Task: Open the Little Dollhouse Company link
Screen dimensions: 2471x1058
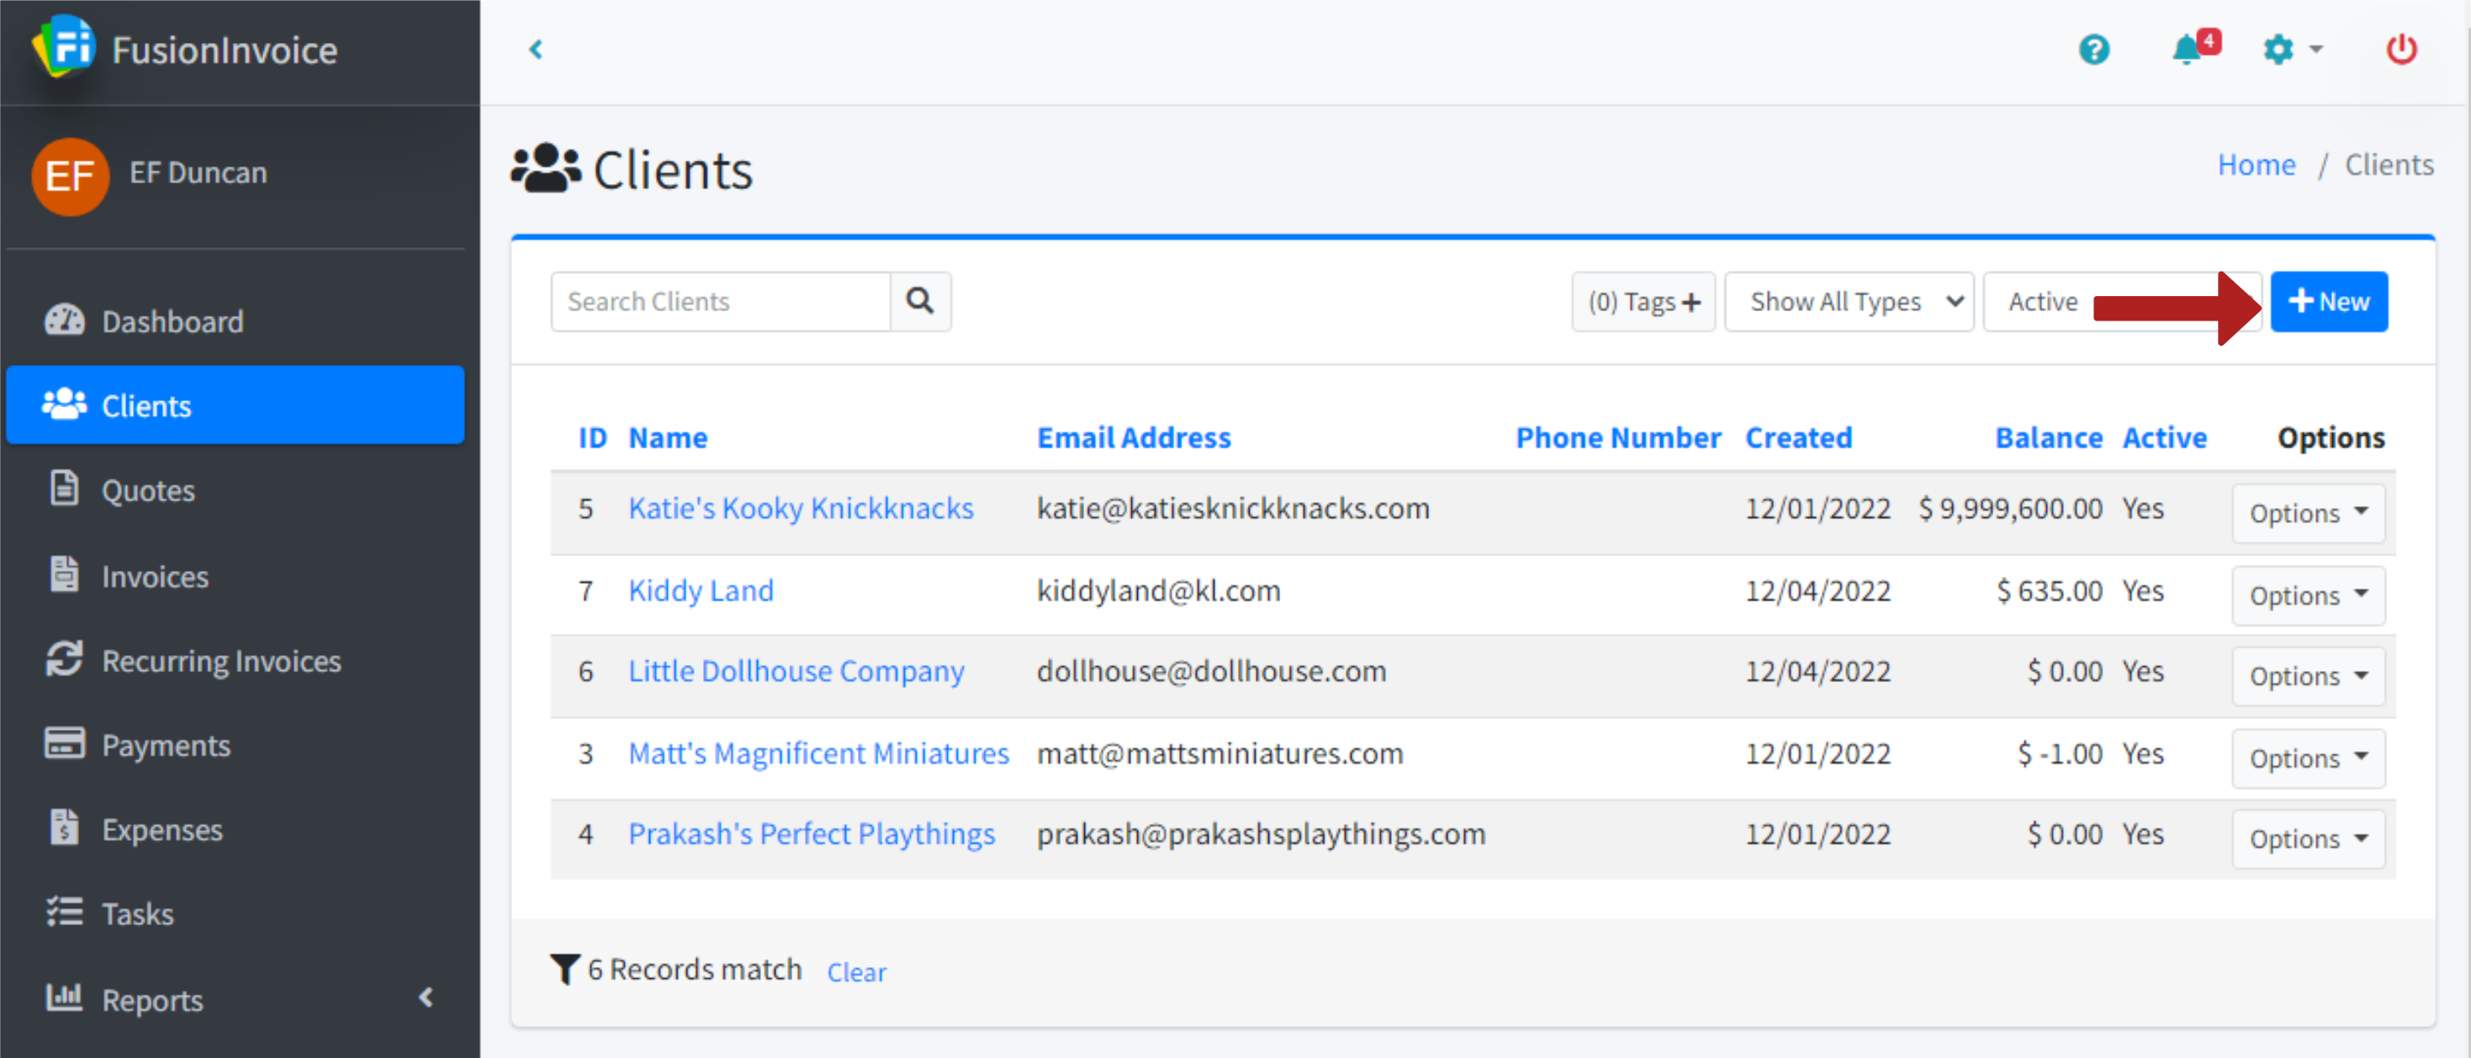Action: point(795,670)
